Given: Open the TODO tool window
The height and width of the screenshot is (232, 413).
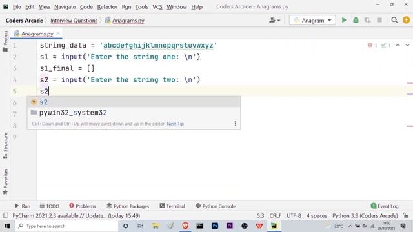Looking at the screenshot, I should [50, 206].
